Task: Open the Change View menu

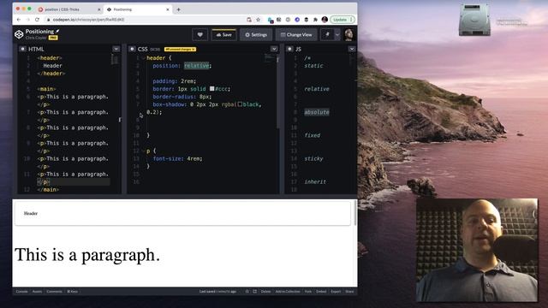Action: point(296,34)
